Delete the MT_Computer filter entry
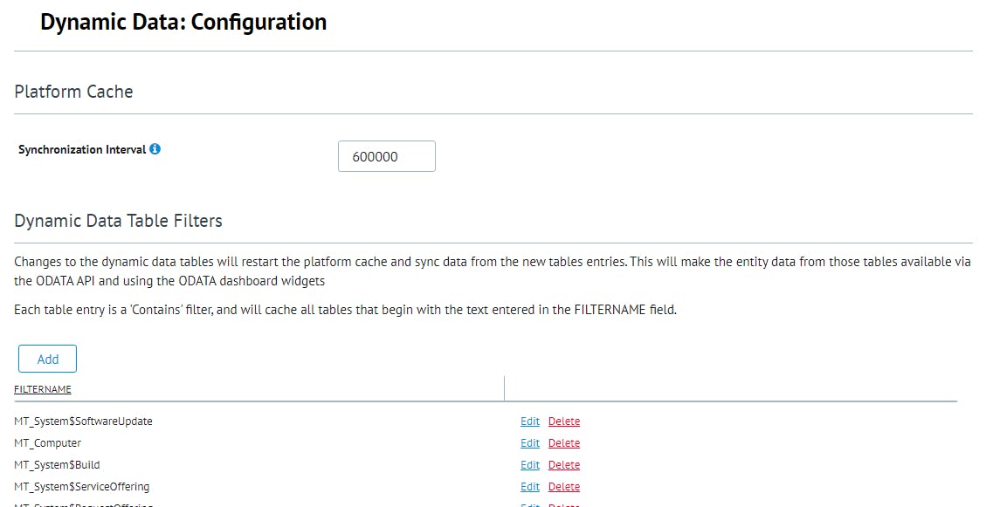 pos(564,443)
